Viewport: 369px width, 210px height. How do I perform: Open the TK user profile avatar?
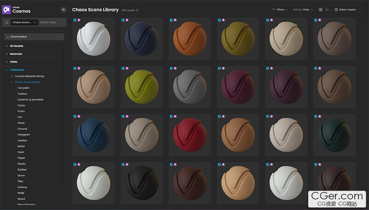(x=63, y=10)
